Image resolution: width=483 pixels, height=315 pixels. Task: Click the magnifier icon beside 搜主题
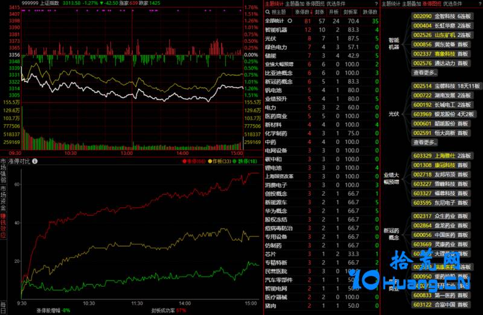pyautogui.click(x=267, y=12)
